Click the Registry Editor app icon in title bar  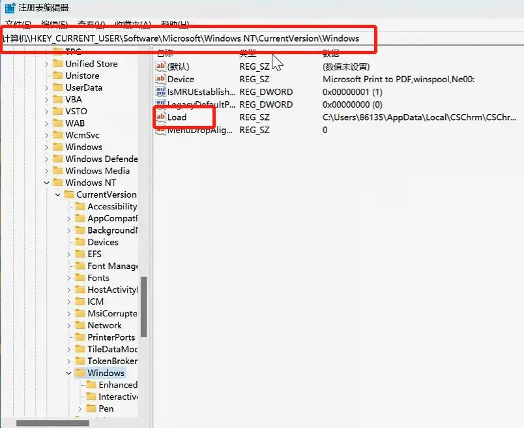pos(10,8)
